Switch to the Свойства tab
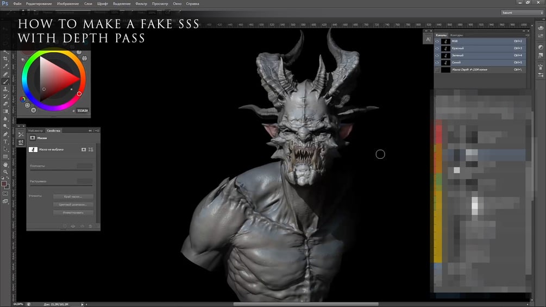 54,131
